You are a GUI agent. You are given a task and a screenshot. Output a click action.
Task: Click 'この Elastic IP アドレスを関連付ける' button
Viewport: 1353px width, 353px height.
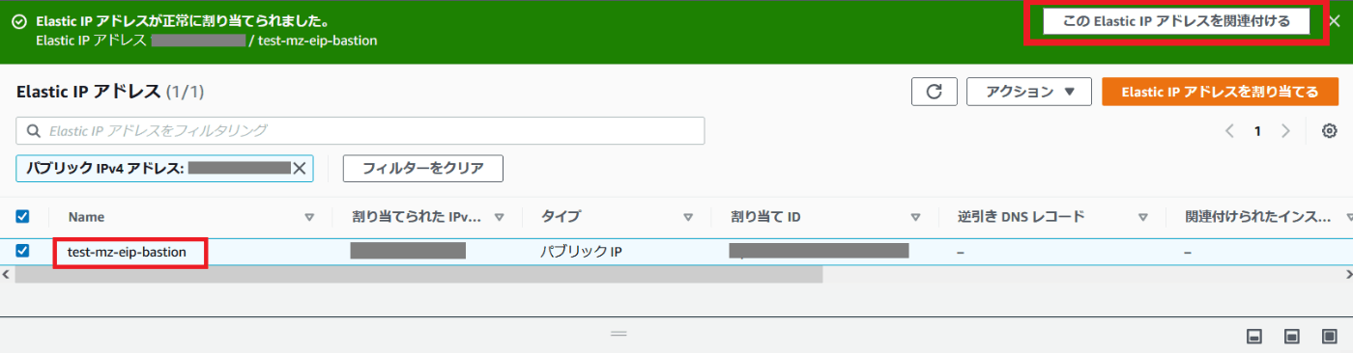(x=1176, y=21)
